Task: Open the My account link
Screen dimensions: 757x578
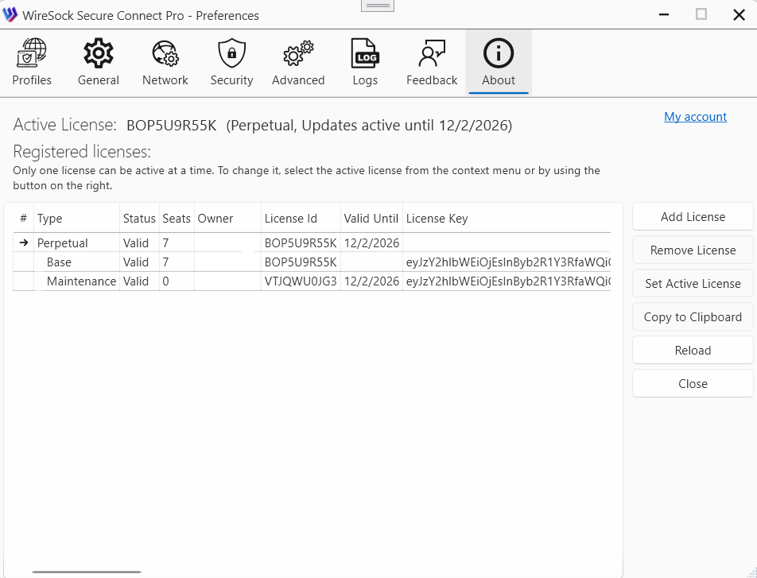Action: coord(695,117)
